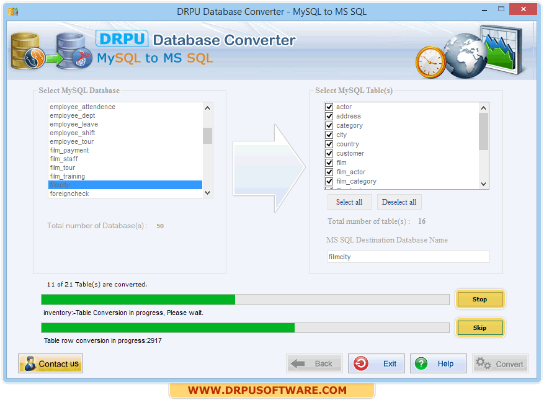The width and height of the screenshot is (544, 400).
Task: Click the businessman icon on Contact us
Action: click(30, 363)
